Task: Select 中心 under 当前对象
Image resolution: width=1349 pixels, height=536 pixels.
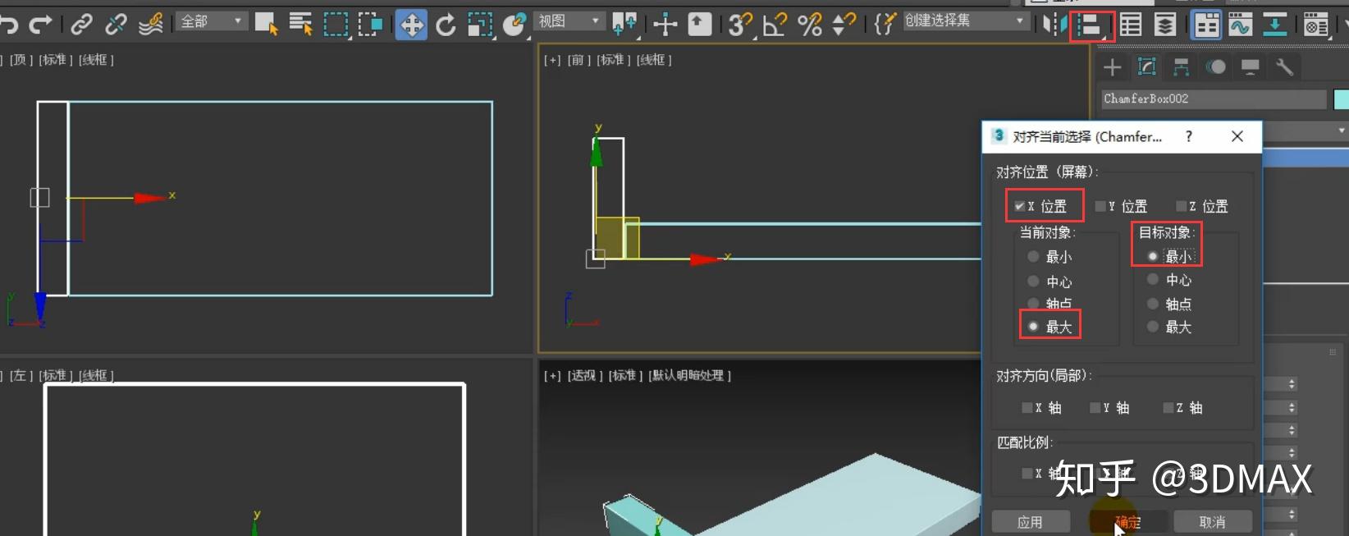Action: [x=1033, y=282]
